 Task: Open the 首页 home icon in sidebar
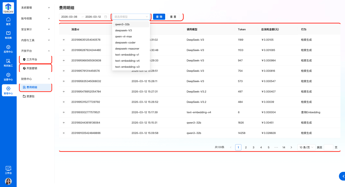click(x=8, y=21)
